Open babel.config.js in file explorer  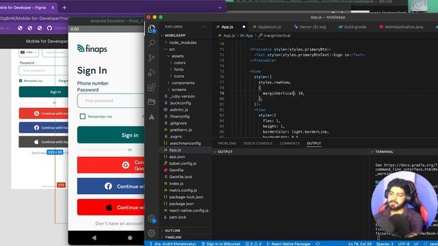click(x=183, y=163)
